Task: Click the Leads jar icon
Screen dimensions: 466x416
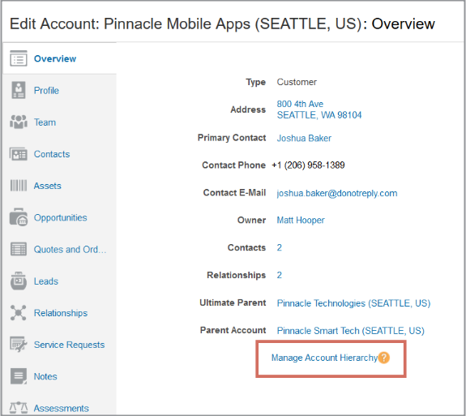Action: pos(19,281)
